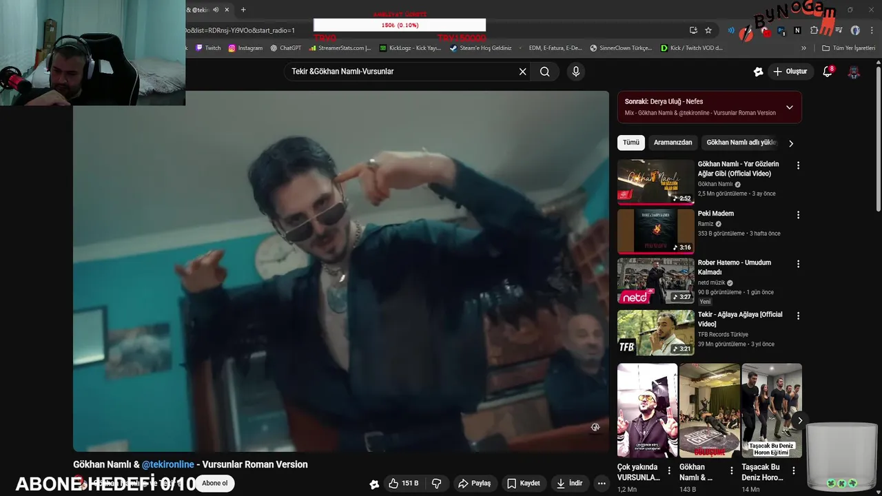The image size is (882, 496).
Task: Click the sparkle icon left of like button
Action: point(374,484)
